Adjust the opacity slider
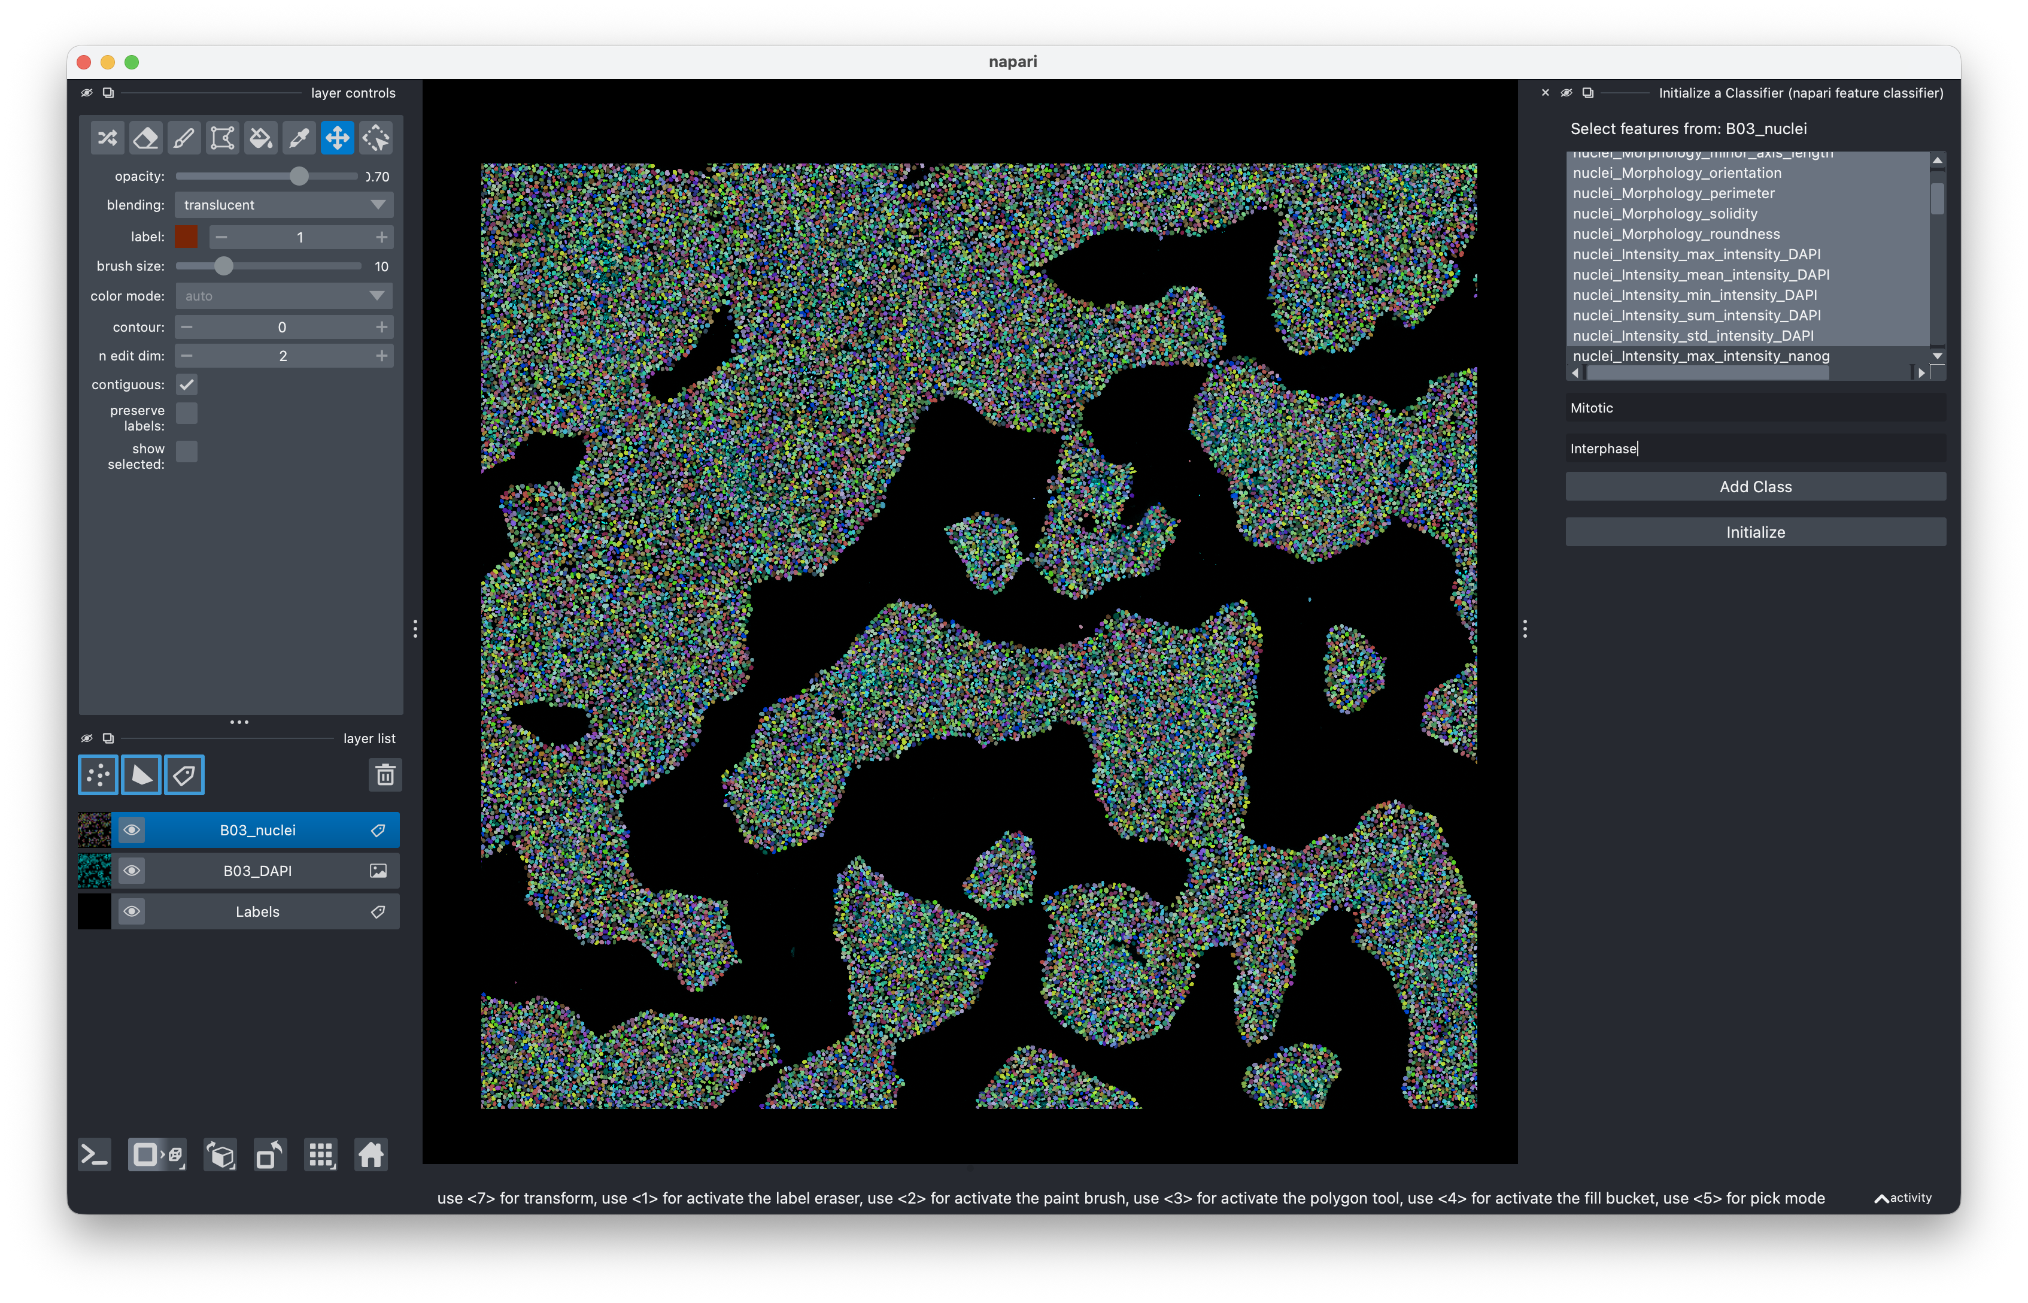The height and width of the screenshot is (1303, 2028). click(x=299, y=176)
